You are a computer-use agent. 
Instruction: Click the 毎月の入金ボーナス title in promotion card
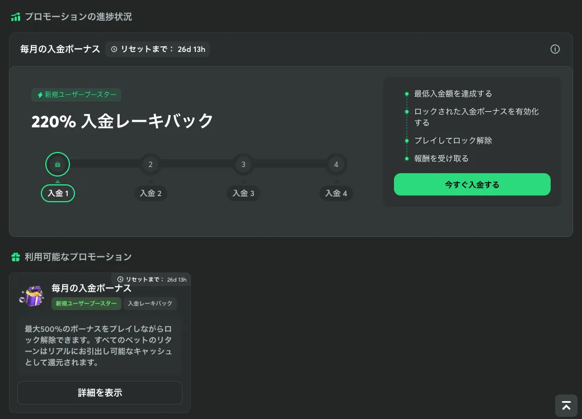click(x=91, y=288)
